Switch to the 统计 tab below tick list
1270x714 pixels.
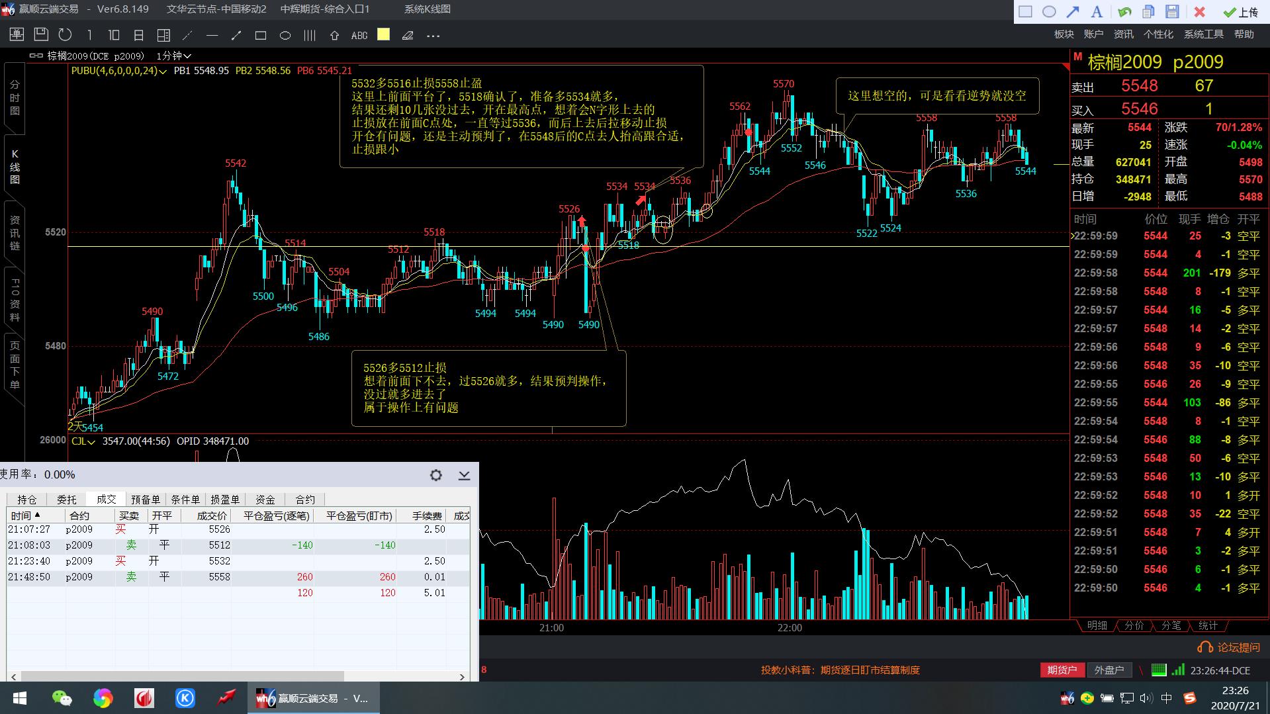pyautogui.click(x=1208, y=625)
